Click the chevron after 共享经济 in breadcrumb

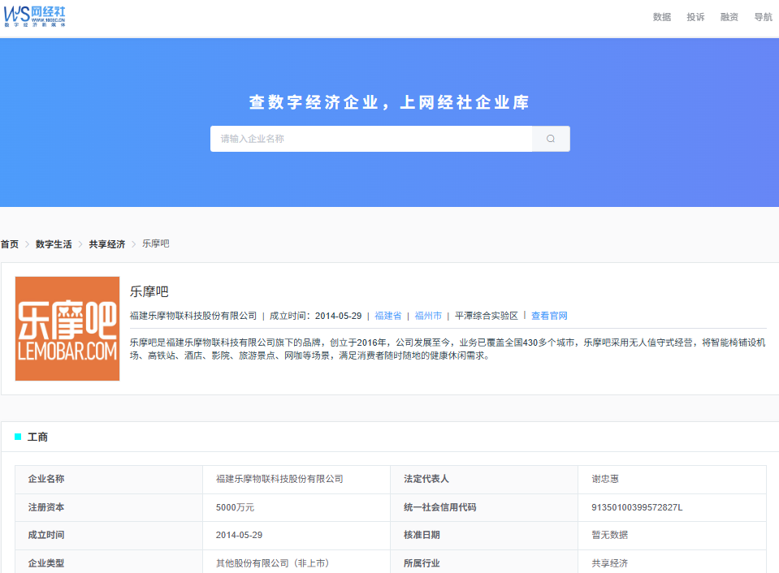coord(132,243)
